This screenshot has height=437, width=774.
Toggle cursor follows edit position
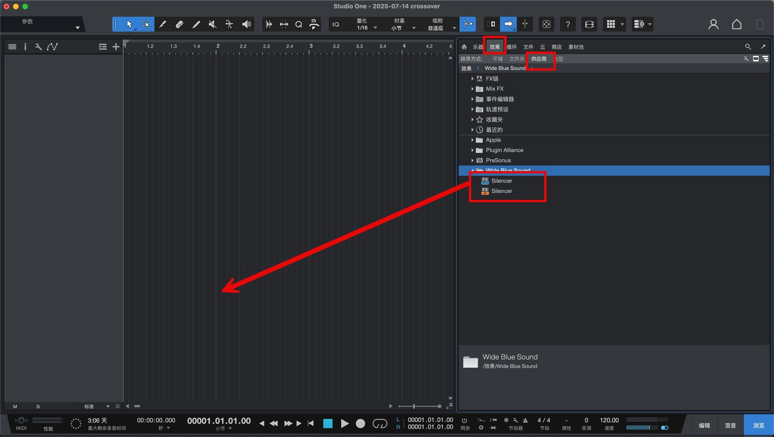[525, 24]
